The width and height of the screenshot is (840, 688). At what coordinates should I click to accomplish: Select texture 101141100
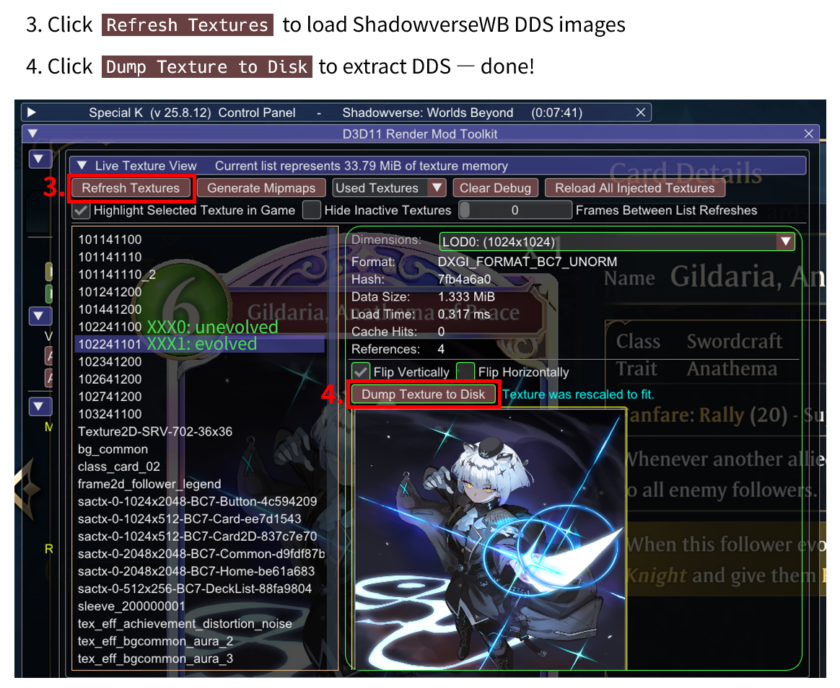(110, 240)
